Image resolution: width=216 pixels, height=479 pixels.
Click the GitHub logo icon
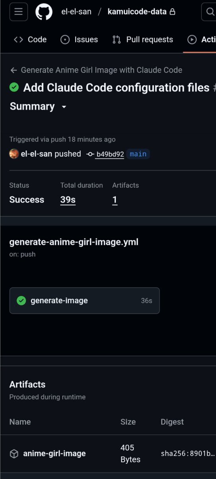point(44,12)
